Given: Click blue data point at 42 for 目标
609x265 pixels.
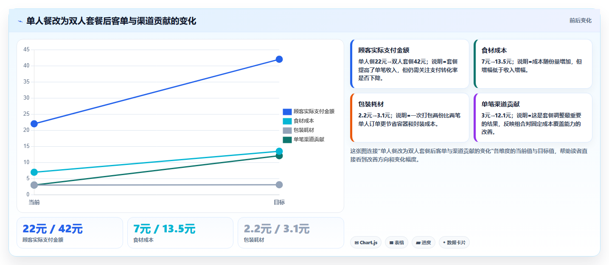Looking at the screenshot, I should pos(279,59).
